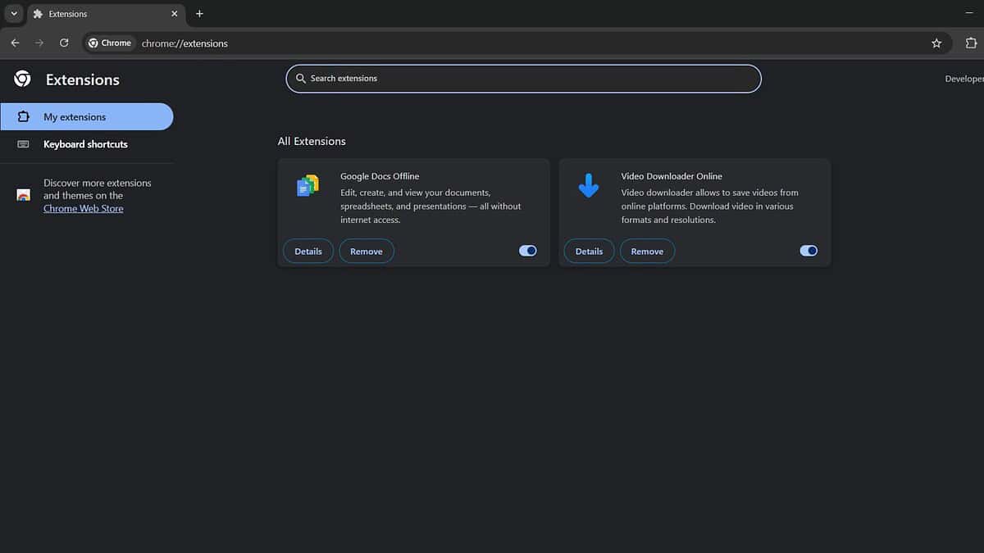
Task: Click the Chrome Web Store rainbow icon
Action: [24, 196]
